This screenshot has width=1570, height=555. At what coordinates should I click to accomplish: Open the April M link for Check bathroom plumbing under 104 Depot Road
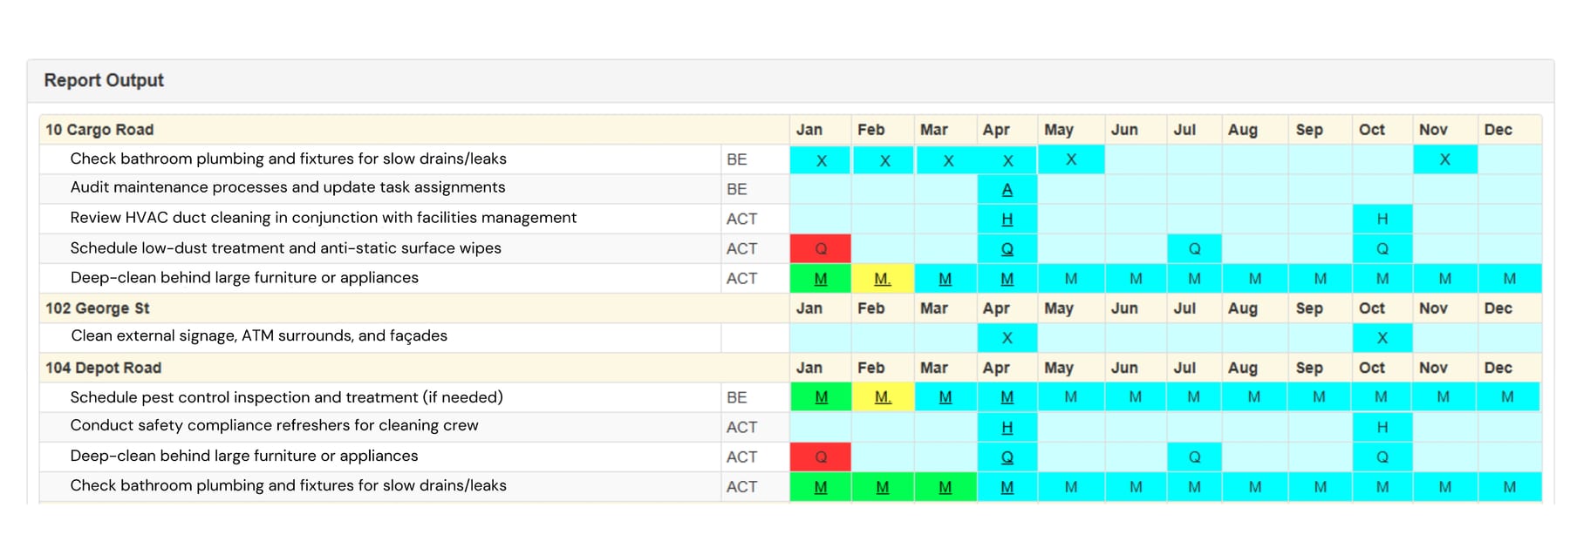tap(1007, 487)
